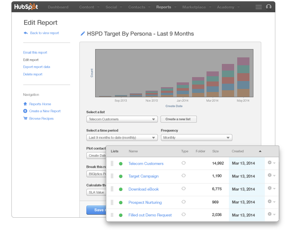Open the gear menu for Prospect Nurturing

click(271, 201)
